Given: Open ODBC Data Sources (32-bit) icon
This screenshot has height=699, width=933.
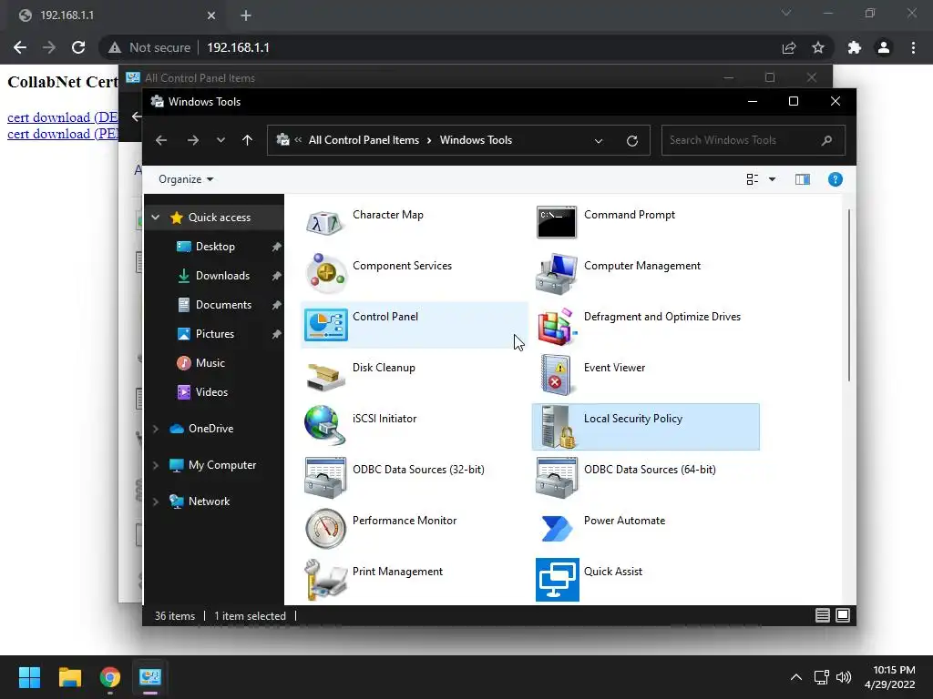Looking at the screenshot, I should pos(325,477).
